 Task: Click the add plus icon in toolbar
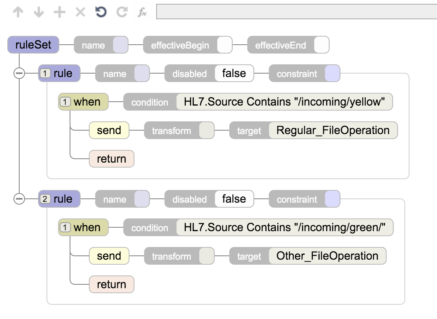[x=59, y=12]
